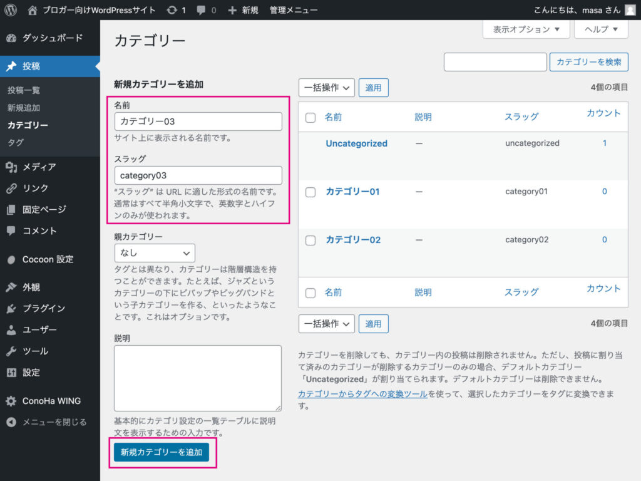Open カテゴリーからタグへの変換ツール link

[362, 394]
